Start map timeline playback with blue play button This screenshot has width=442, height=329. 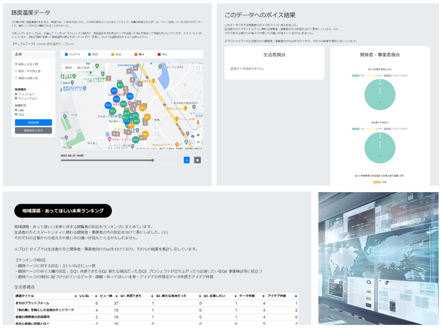187,160
